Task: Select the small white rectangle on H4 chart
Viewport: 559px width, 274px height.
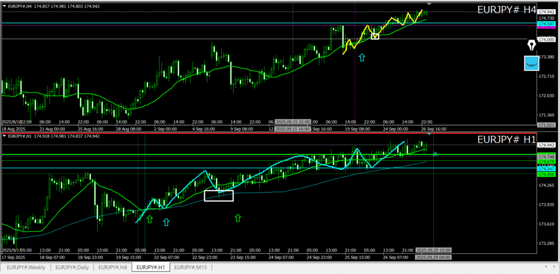Action: 375,37
